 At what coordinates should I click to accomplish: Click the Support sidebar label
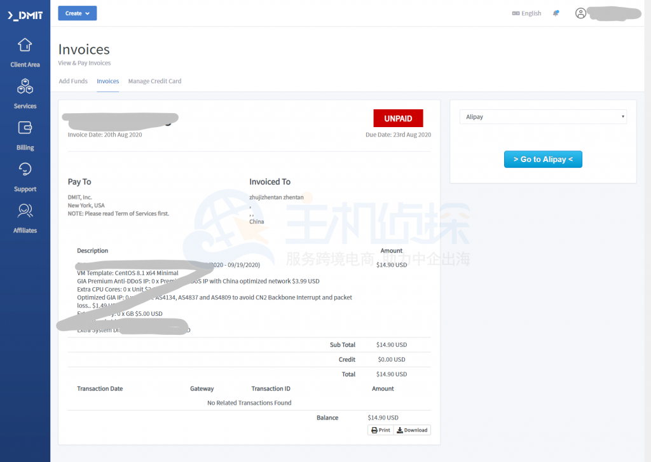coord(25,189)
